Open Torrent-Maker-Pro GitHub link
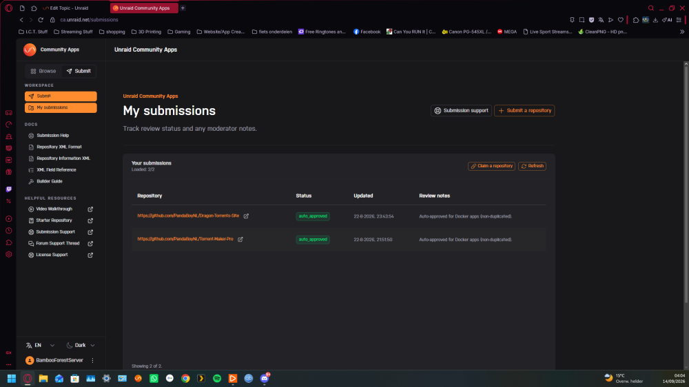689x387 pixels. 185,239
